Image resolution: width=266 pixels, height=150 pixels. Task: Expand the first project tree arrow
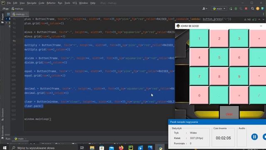pos(6,19)
